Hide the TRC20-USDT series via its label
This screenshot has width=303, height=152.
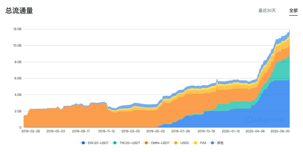coord(130,143)
